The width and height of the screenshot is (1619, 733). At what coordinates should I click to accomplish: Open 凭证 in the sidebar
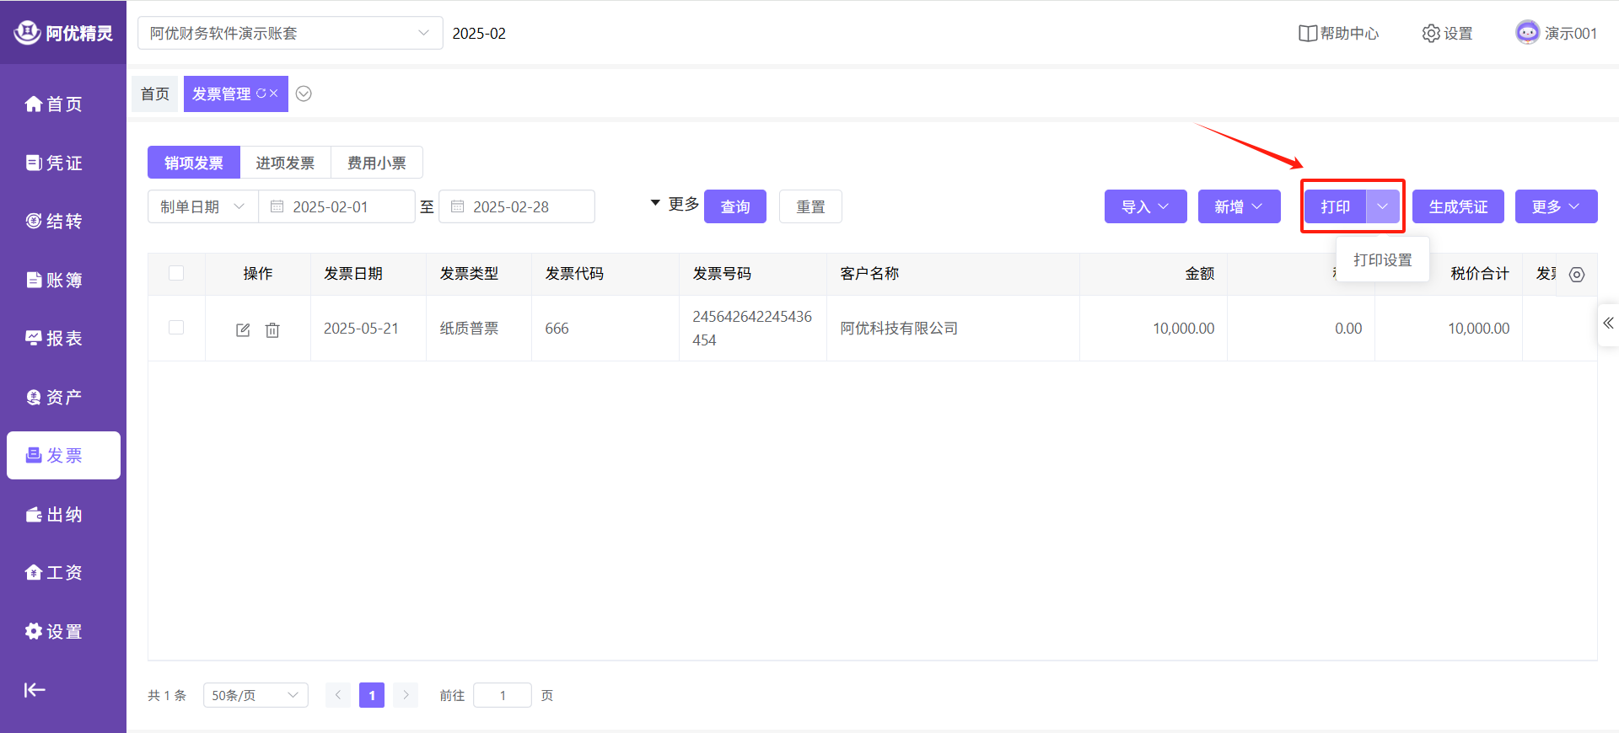[x=55, y=163]
